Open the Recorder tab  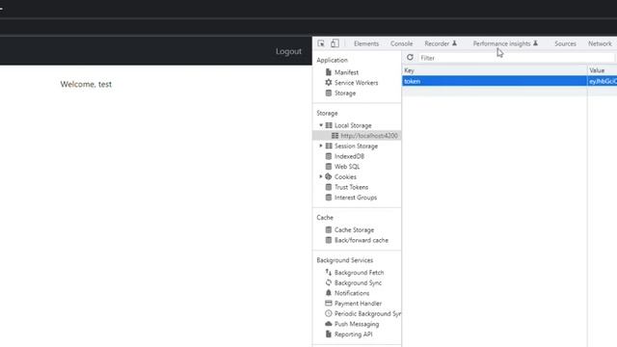click(441, 43)
